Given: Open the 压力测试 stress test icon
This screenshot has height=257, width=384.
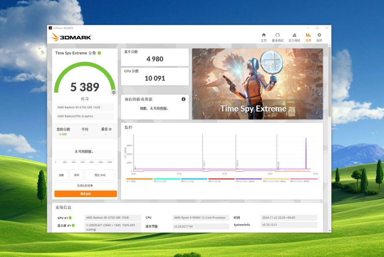Looking at the screenshot, I should tap(294, 35).
